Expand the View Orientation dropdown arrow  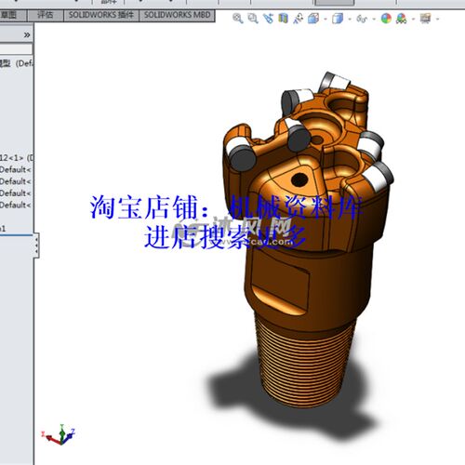click(325, 20)
